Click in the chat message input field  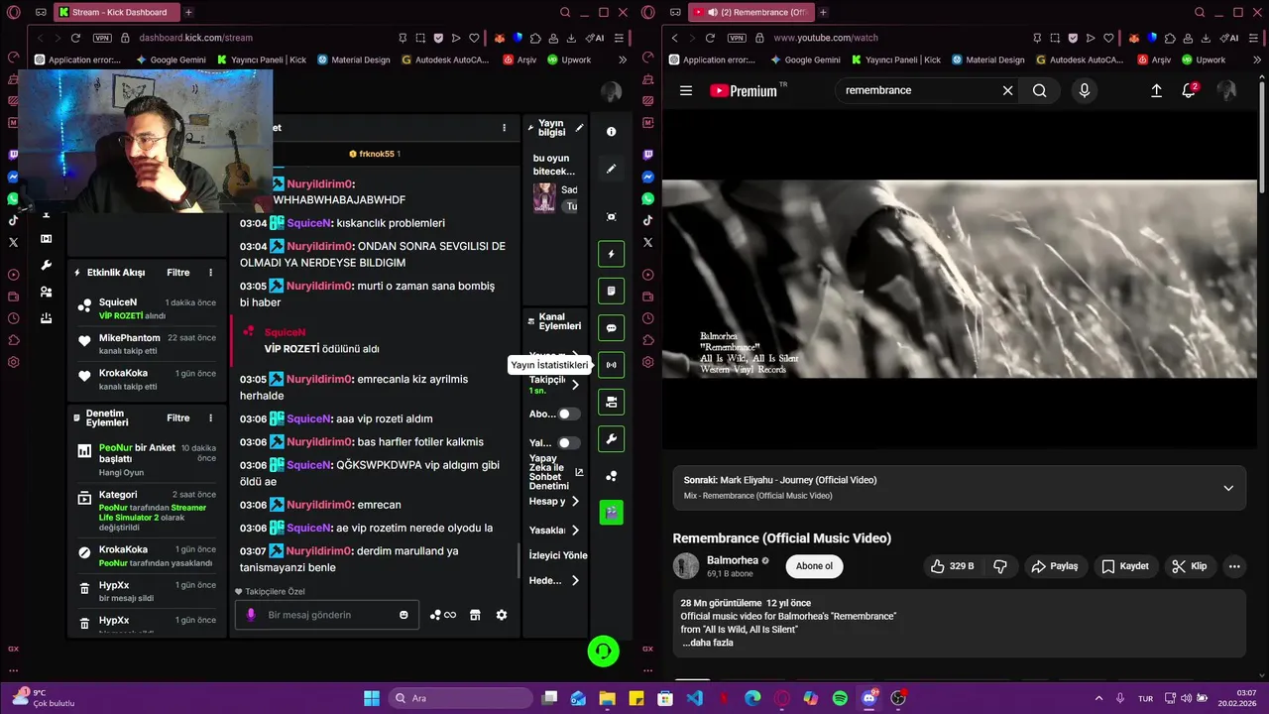pos(327,615)
